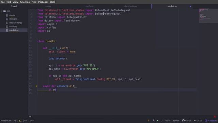Select the LF line-ending indicator
The image size is (218, 123).
[x=161, y=121]
